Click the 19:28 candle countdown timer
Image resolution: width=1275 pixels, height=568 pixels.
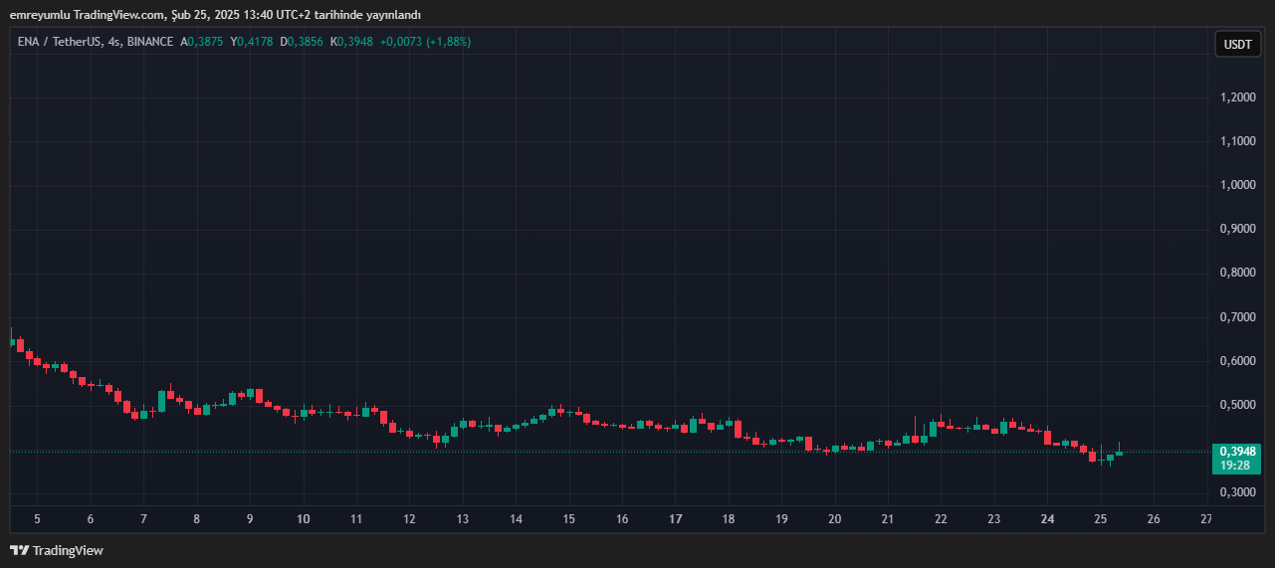pos(1237,465)
